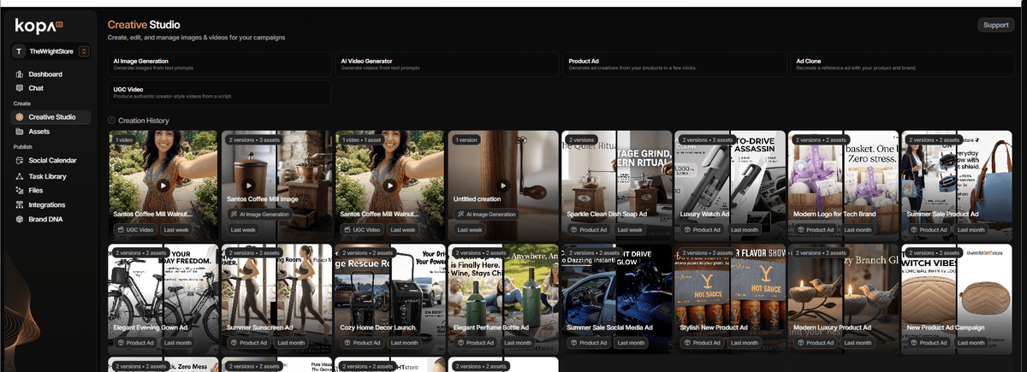Select the Assets folder icon

click(20, 132)
